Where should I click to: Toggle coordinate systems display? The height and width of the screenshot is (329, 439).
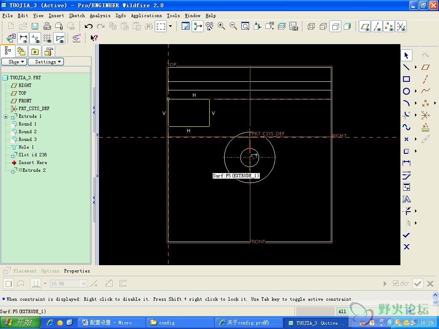[401, 27]
